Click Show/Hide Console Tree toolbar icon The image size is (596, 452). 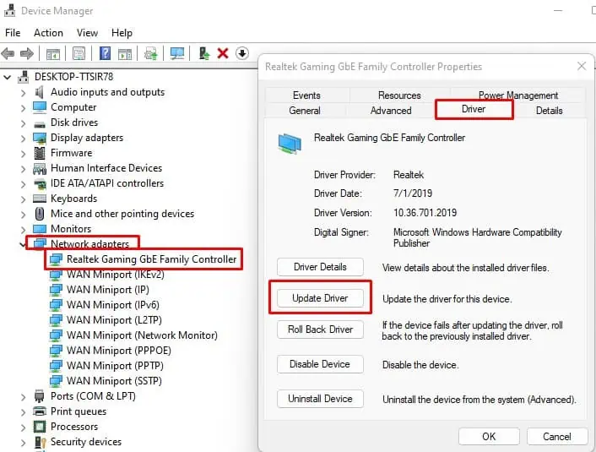(x=53, y=53)
